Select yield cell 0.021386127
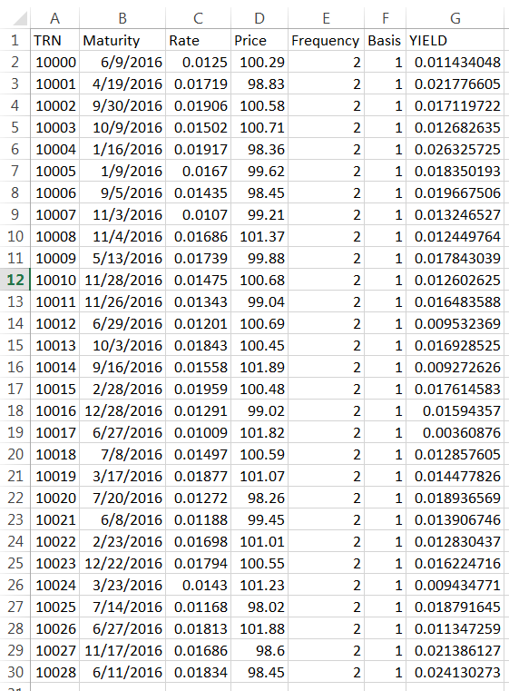 tap(455, 650)
